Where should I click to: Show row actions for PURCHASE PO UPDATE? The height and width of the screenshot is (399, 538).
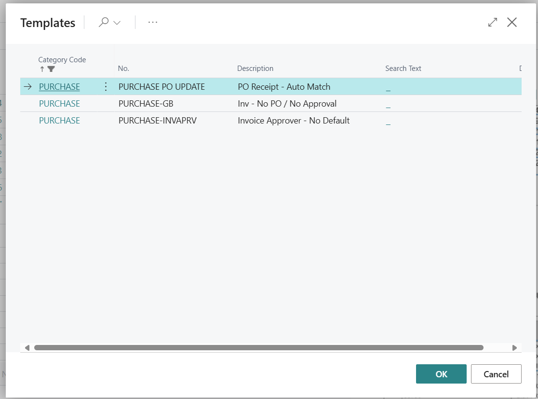point(106,87)
